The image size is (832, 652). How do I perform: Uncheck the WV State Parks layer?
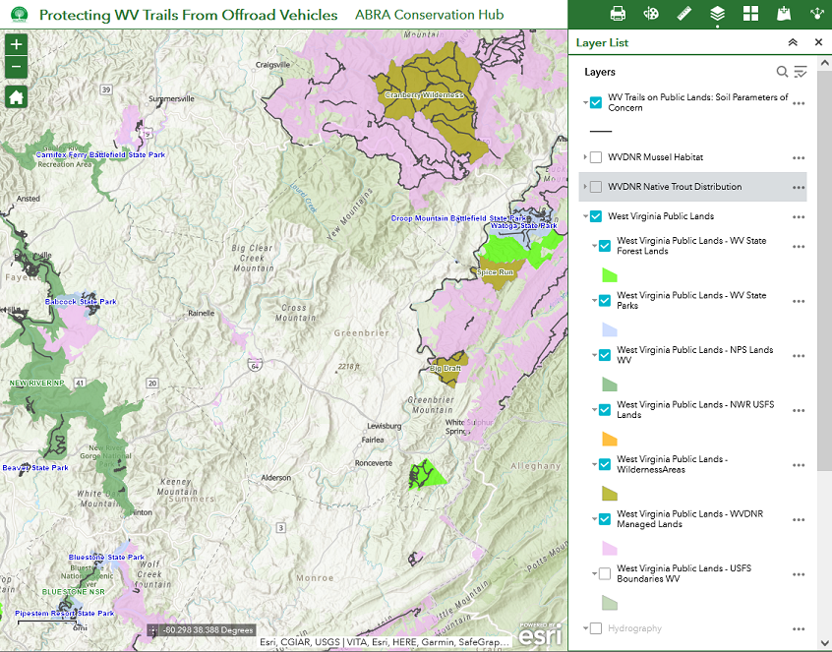(605, 301)
